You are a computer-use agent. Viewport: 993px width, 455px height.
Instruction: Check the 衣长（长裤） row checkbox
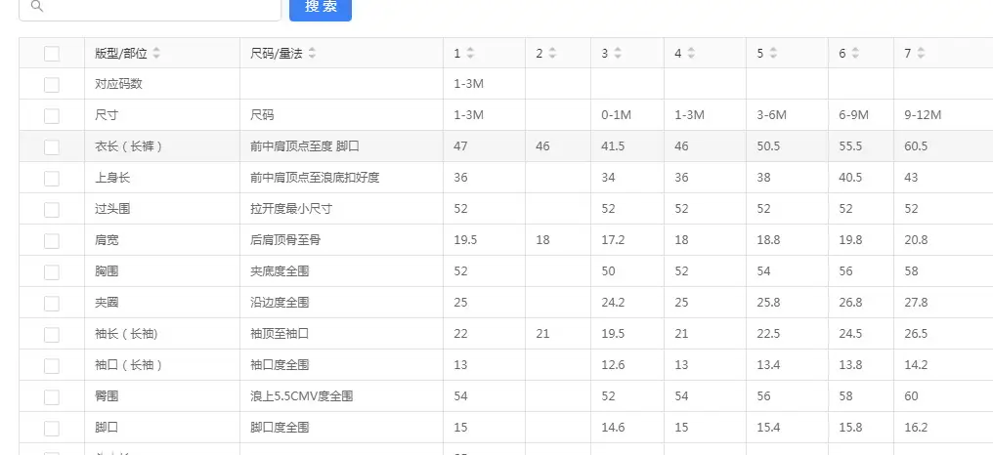(x=52, y=146)
